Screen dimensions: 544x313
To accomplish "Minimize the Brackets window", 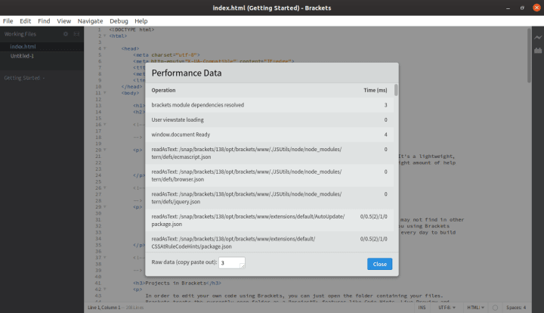I will 508,8.
